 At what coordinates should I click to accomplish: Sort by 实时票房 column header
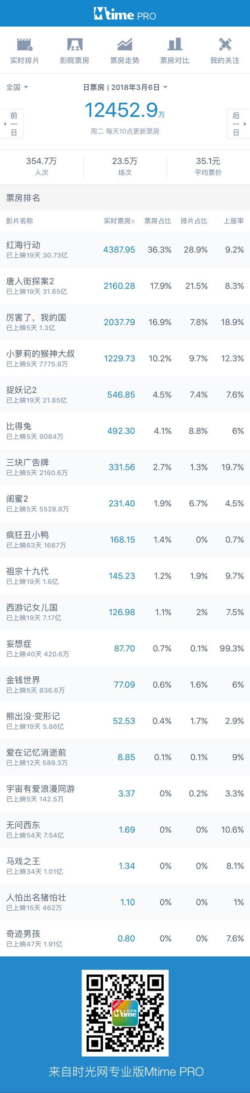[x=119, y=221]
